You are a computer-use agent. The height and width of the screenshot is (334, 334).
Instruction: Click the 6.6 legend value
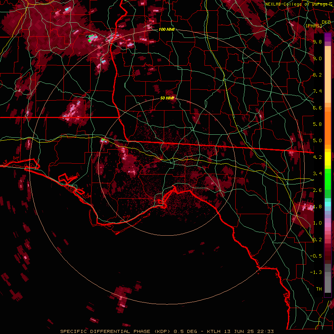point(317,108)
